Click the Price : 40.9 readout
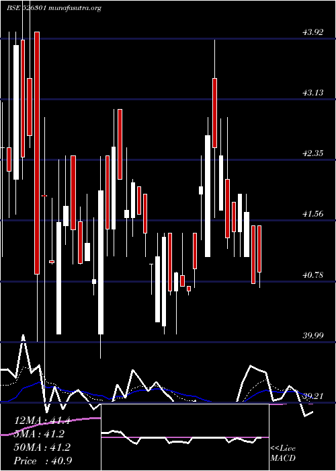 pyautogui.click(x=42, y=460)
